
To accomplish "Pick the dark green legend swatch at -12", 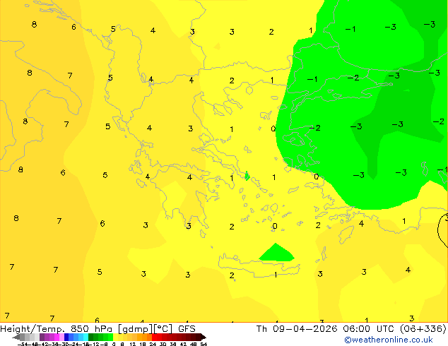I will tap(91, 337).
